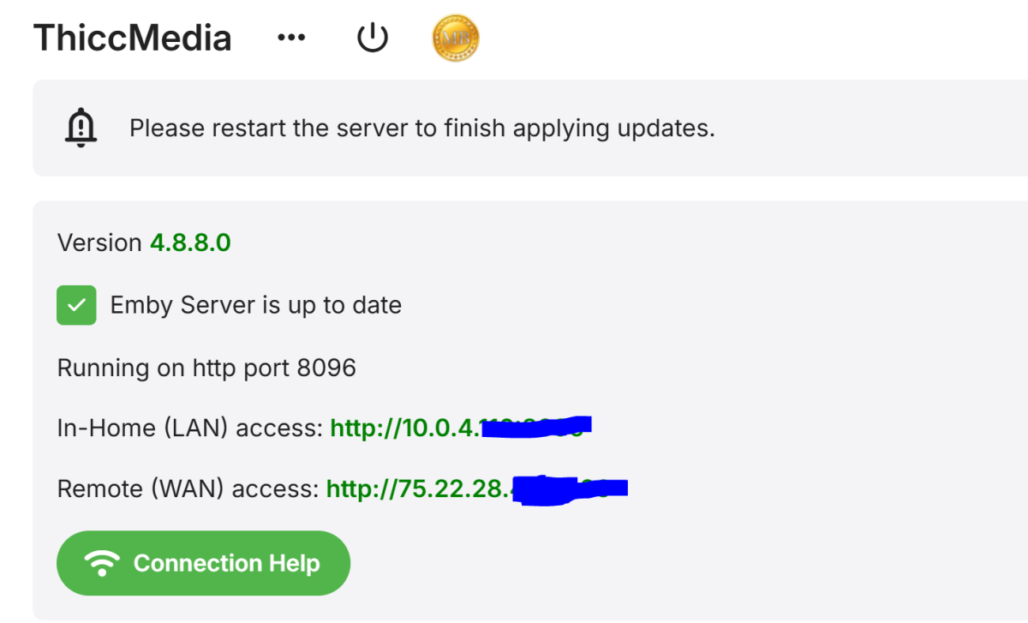Image resolution: width=1028 pixels, height=623 pixels.
Task: Click the Wi-Fi icon on Connection Help
Action: (102, 563)
